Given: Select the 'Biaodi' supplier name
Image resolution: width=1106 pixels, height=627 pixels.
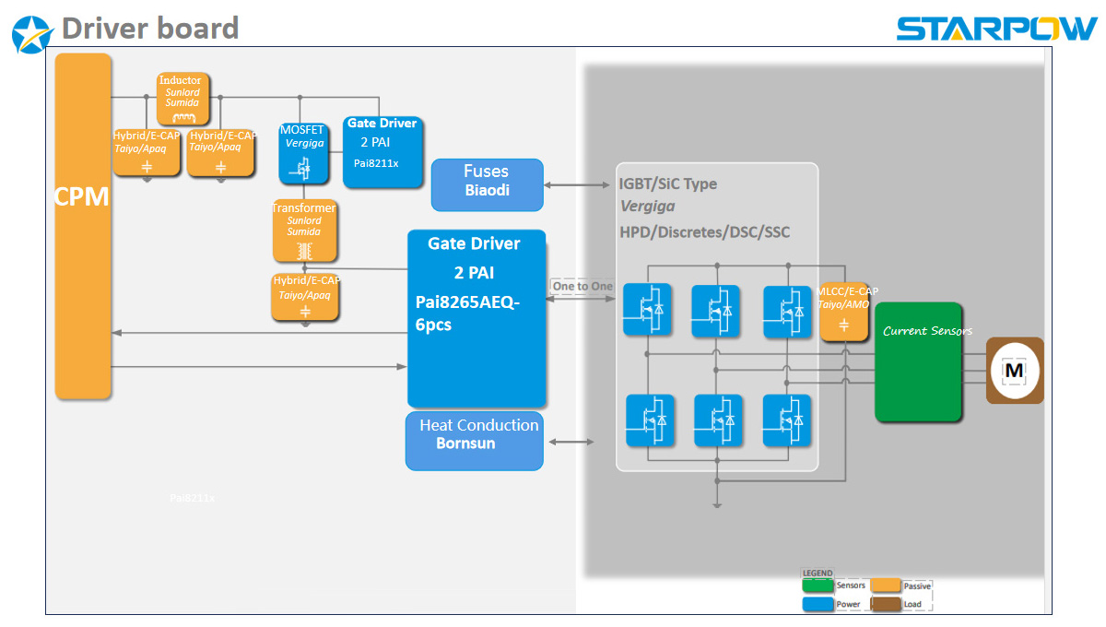Looking at the screenshot, I should pos(488,191).
